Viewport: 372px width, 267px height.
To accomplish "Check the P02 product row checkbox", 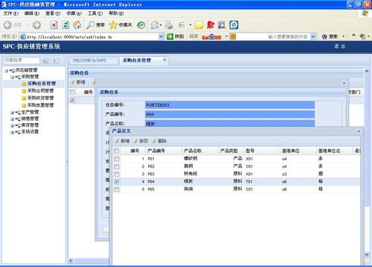I will pos(116,166).
